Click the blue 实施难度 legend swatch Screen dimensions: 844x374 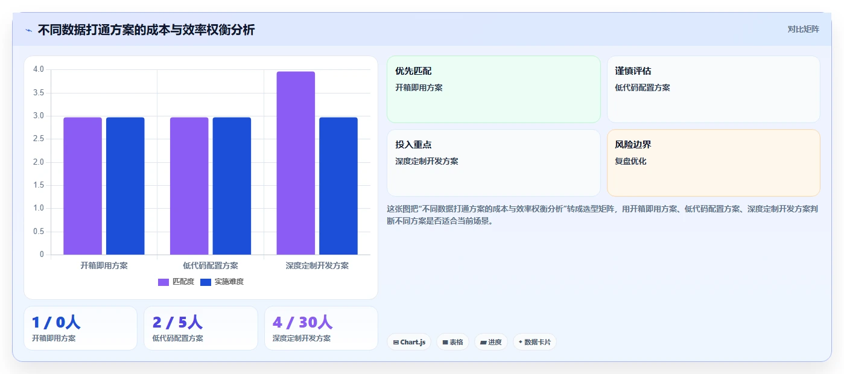(x=206, y=282)
